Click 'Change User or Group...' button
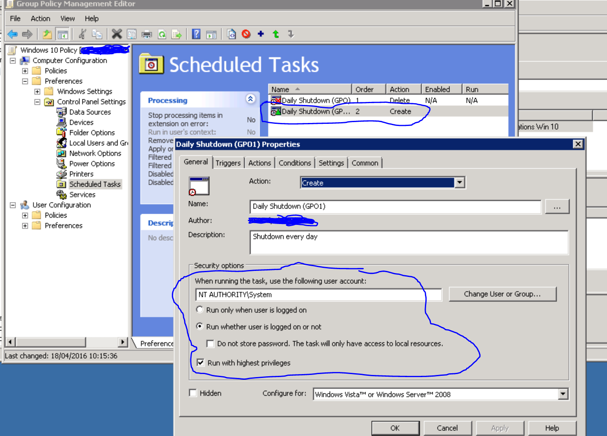 click(502, 294)
